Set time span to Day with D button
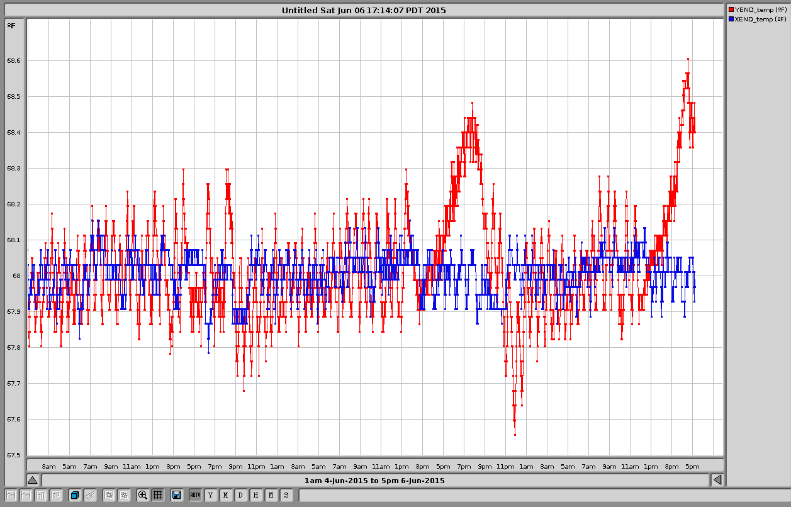The height and width of the screenshot is (507, 791). (240, 495)
